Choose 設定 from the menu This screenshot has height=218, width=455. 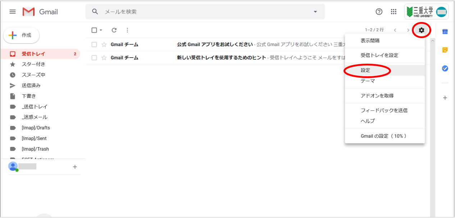pos(385,71)
